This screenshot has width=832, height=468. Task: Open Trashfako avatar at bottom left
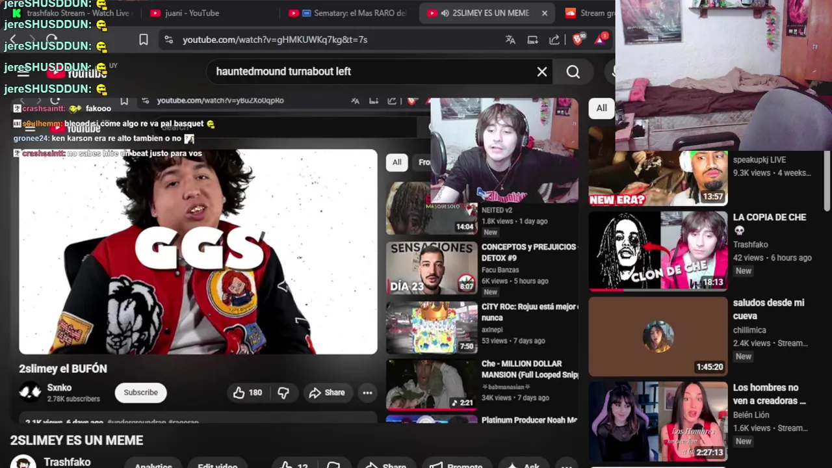coord(23,461)
